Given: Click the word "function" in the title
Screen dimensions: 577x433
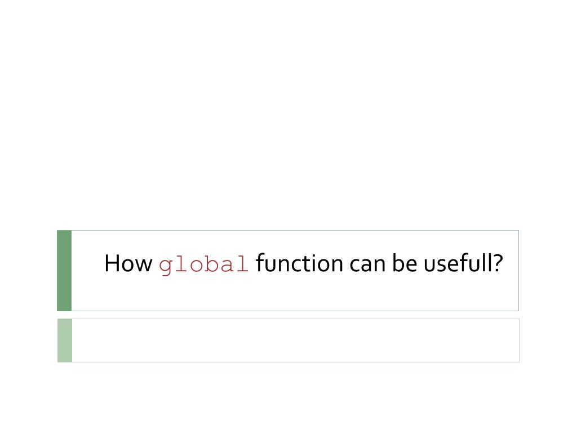Looking at the screenshot, I should [300, 263].
